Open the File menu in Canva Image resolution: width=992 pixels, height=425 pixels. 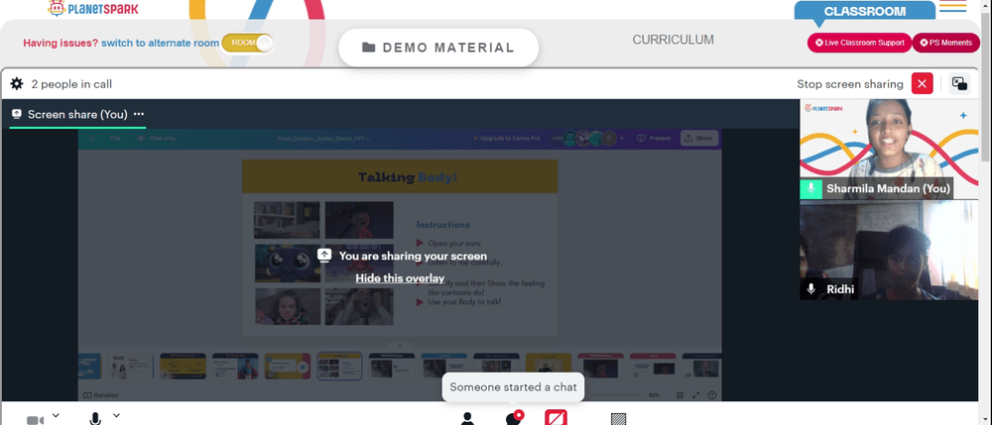pos(115,138)
